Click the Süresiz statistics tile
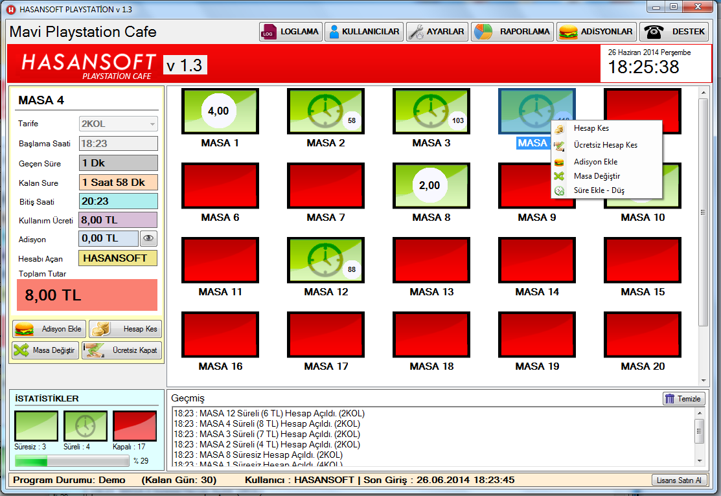The width and height of the screenshot is (721, 496). click(36, 426)
